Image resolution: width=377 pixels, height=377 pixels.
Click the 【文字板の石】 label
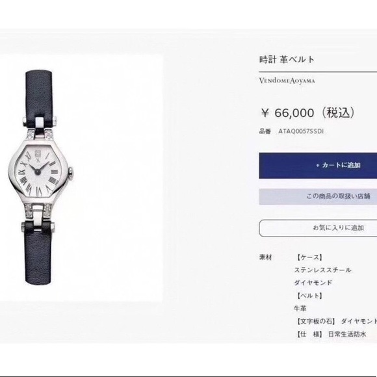315,321
